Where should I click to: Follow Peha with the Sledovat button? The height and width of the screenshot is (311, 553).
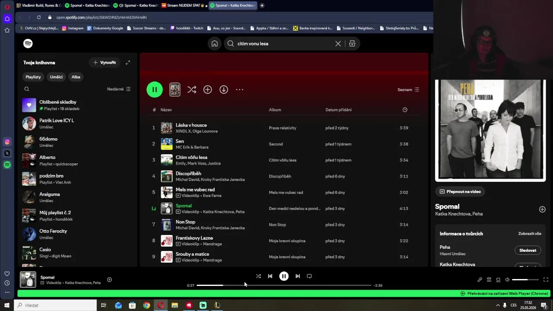pos(528,250)
